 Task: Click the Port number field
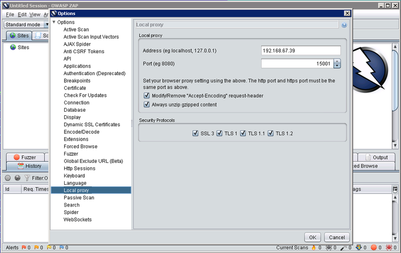pyautogui.click(x=297, y=64)
